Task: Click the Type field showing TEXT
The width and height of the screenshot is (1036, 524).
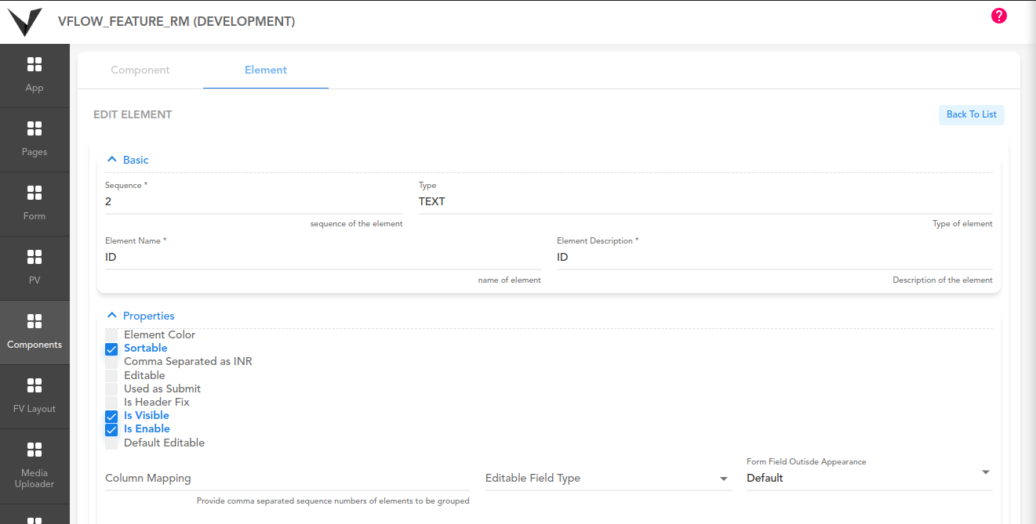Action: pos(706,202)
